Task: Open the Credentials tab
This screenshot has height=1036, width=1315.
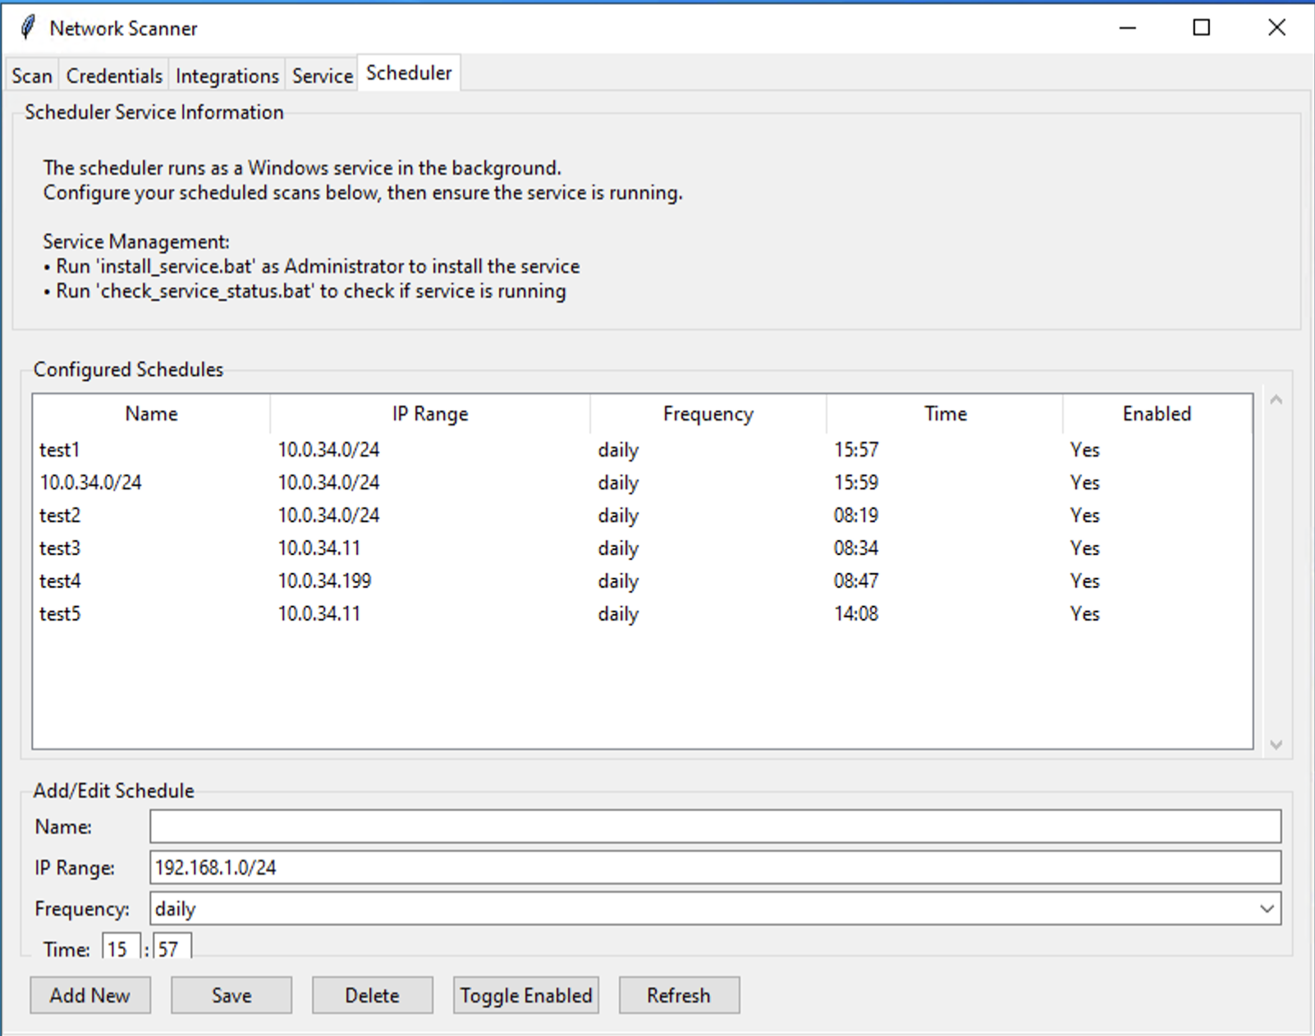Action: pyautogui.click(x=113, y=75)
